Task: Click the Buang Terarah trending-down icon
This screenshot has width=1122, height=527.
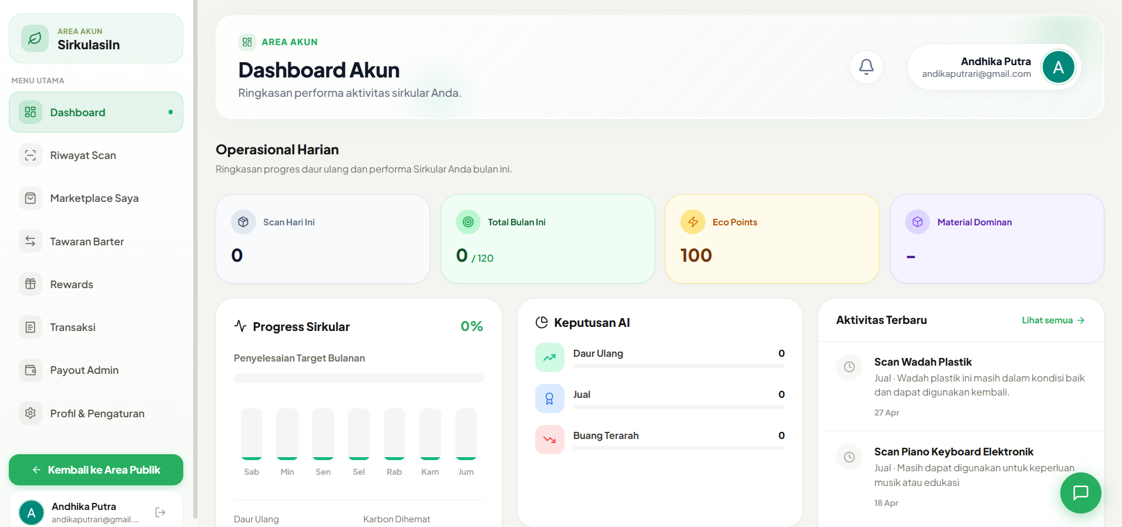Action: (x=550, y=440)
